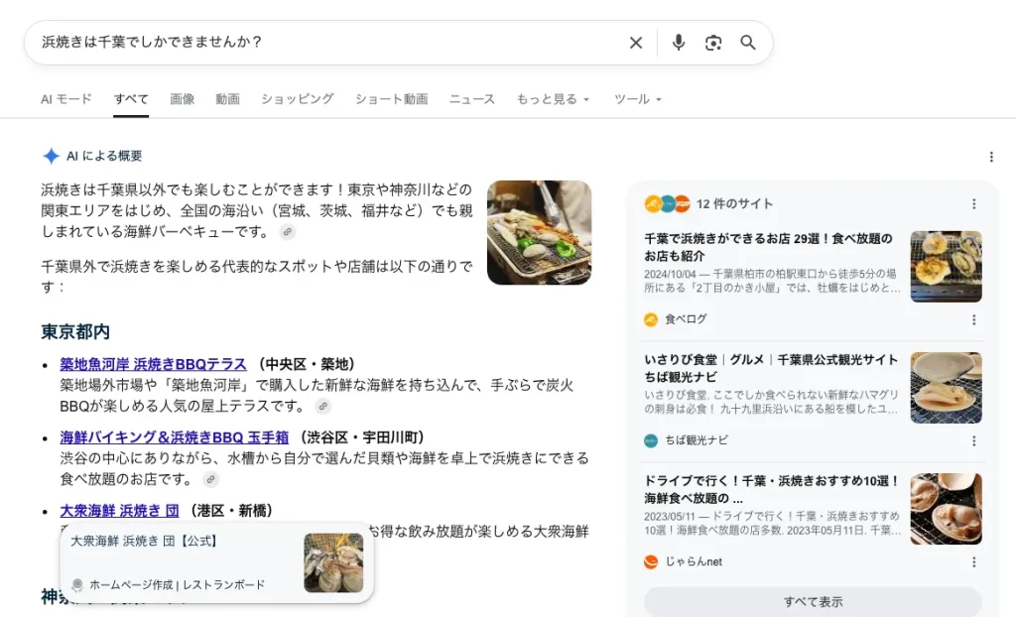This screenshot has height=617, width=1016.
Task: Click the shellfish thumbnail in the preview card
Action: point(333,562)
